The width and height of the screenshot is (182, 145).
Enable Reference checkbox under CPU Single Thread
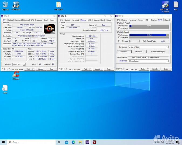[x=119, y=28]
